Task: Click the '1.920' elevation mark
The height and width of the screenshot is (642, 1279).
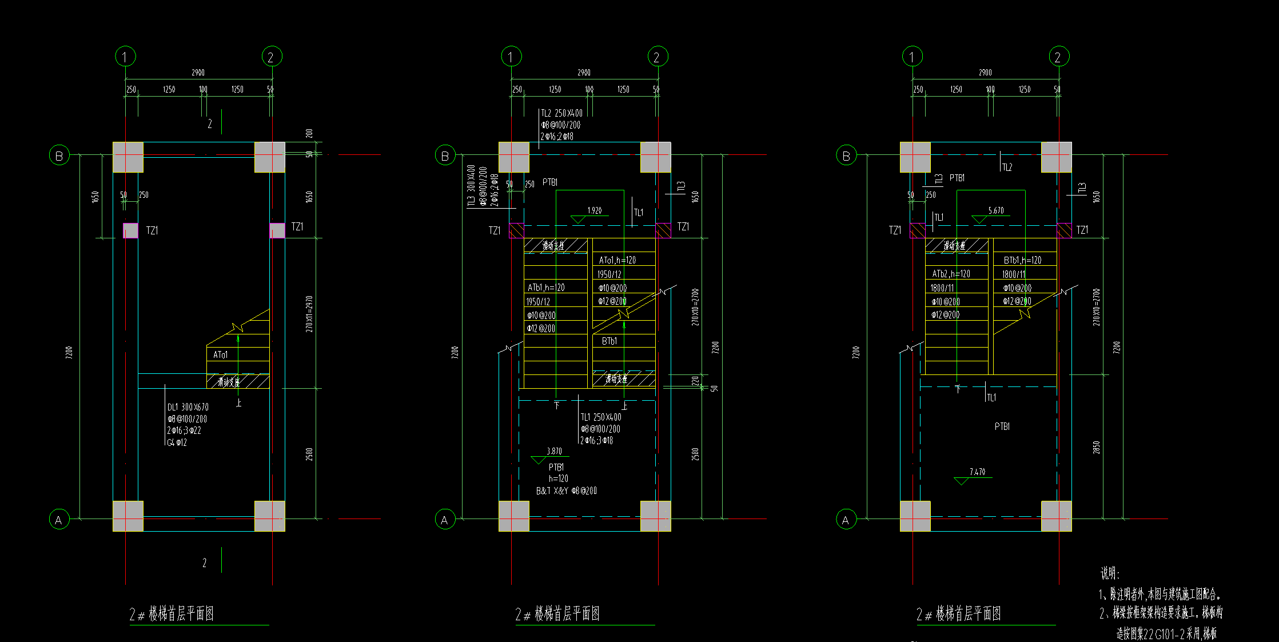Action: 595,210
